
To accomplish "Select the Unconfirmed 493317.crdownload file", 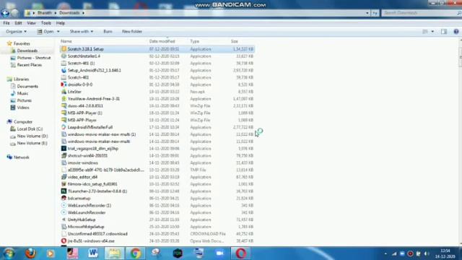I will click(x=97, y=234).
